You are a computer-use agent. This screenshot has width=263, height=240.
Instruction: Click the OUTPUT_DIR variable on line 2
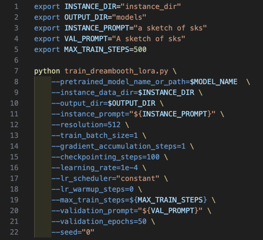(86, 17)
